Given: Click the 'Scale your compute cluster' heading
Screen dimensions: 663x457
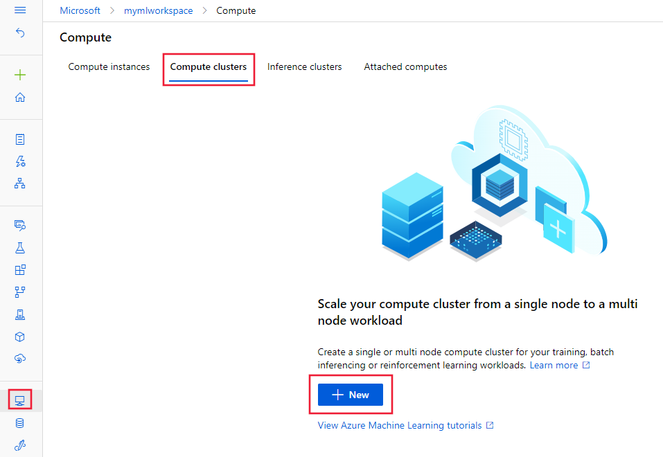Looking at the screenshot, I should (x=477, y=312).
